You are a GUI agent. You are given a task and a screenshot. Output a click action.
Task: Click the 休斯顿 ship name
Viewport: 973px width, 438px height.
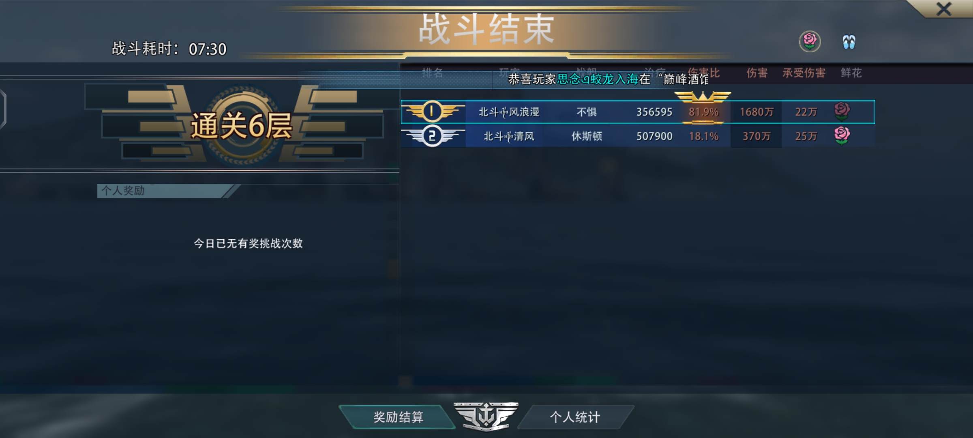tap(587, 136)
